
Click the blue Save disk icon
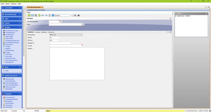[32, 16]
